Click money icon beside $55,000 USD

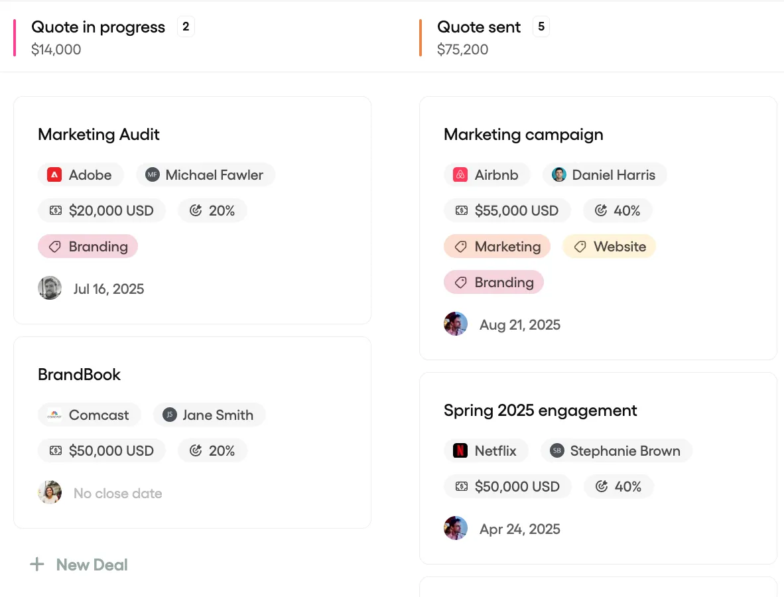462,210
